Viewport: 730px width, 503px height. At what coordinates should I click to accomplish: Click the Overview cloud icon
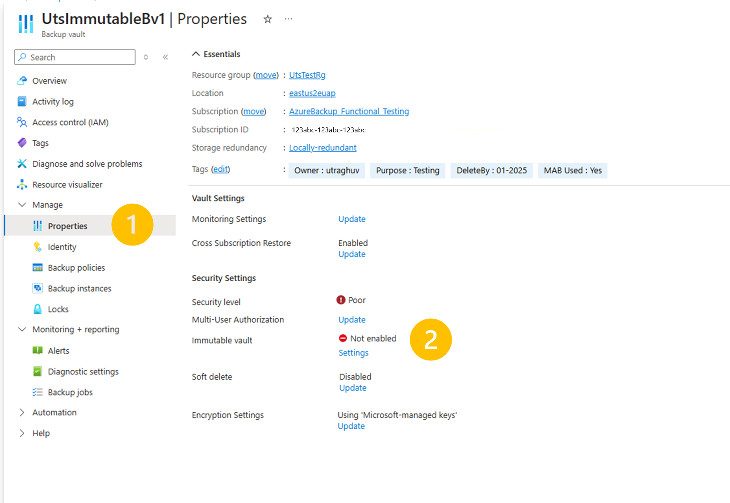coord(22,80)
